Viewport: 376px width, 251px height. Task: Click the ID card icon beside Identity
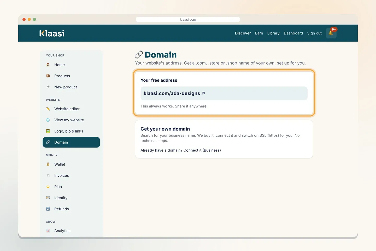[48, 198]
